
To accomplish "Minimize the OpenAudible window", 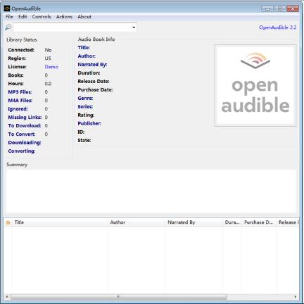I will pyautogui.click(x=267, y=8).
